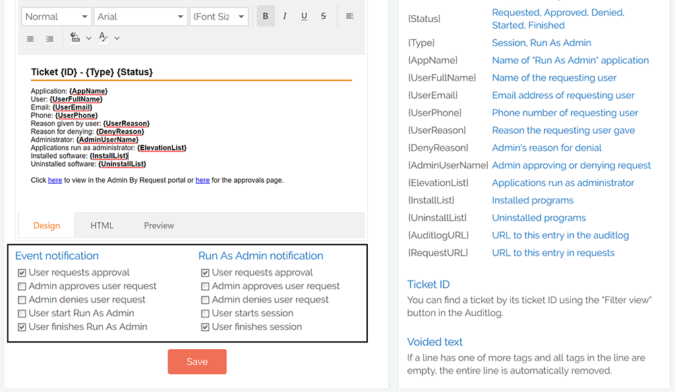Screen dimensions: 675x392
Task: Check Run As Admin notification Admin denies user request
Action: coord(206,300)
